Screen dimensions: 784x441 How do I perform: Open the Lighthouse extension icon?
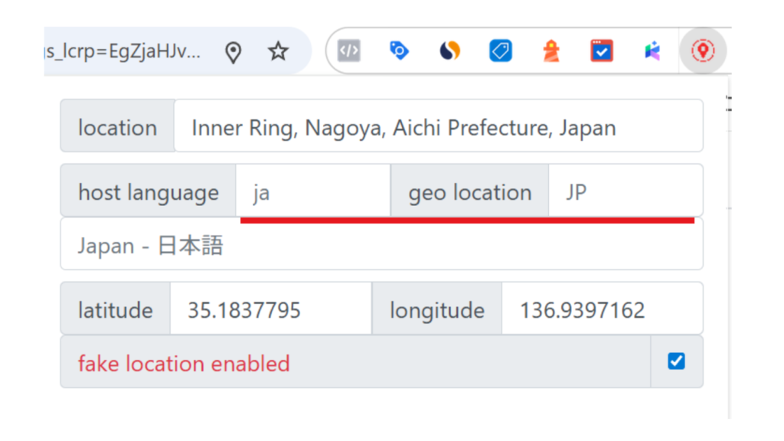click(x=551, y=51)
